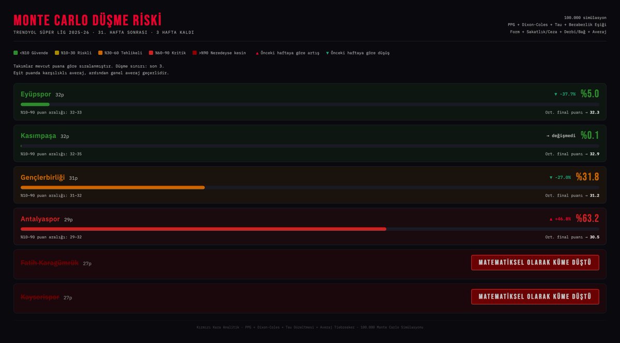Click Kasımpaşa's nearly empty risk bar
The height and width of the screenshot is (343, 620).
[310, 146]
